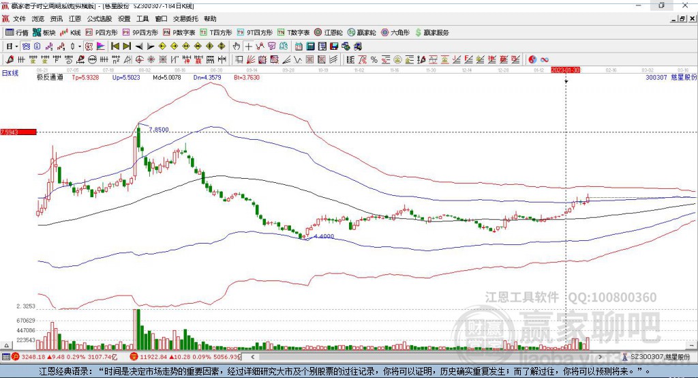Select the crosshair cursor tool
The height and width of the screenshot is (378, 698).
249,46
